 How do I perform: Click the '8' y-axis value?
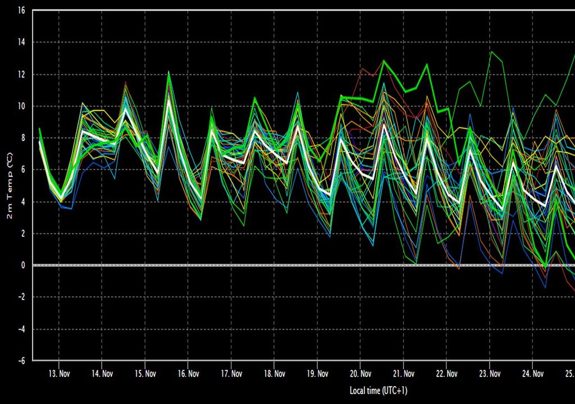(23, 138)
